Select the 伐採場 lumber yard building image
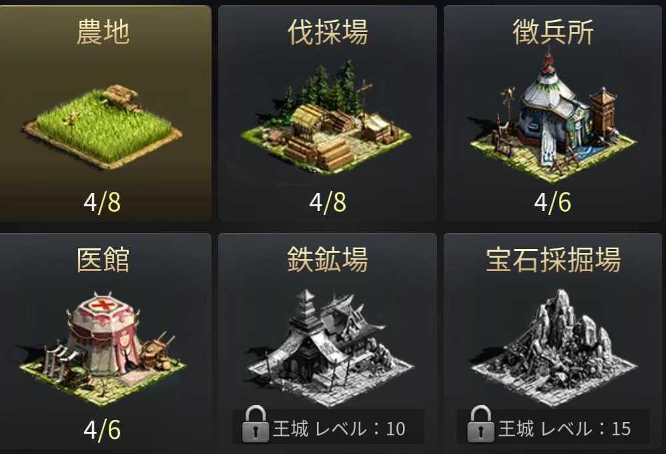 [x=326, y=118]
